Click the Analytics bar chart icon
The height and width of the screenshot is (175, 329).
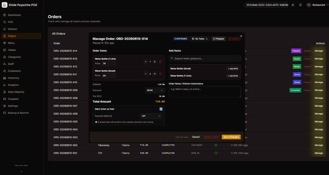4,85
